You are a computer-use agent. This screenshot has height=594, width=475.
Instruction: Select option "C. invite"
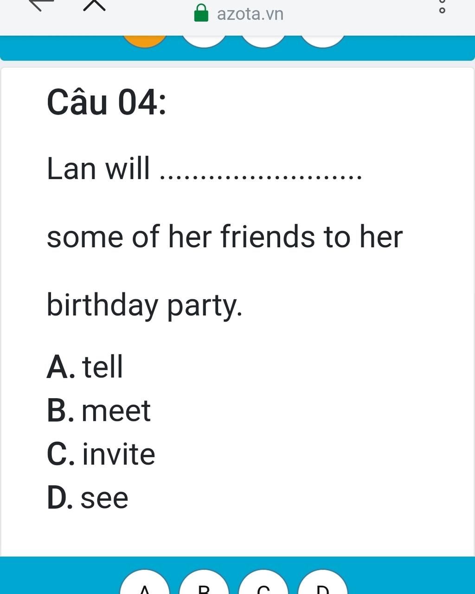tap(101, 454)
